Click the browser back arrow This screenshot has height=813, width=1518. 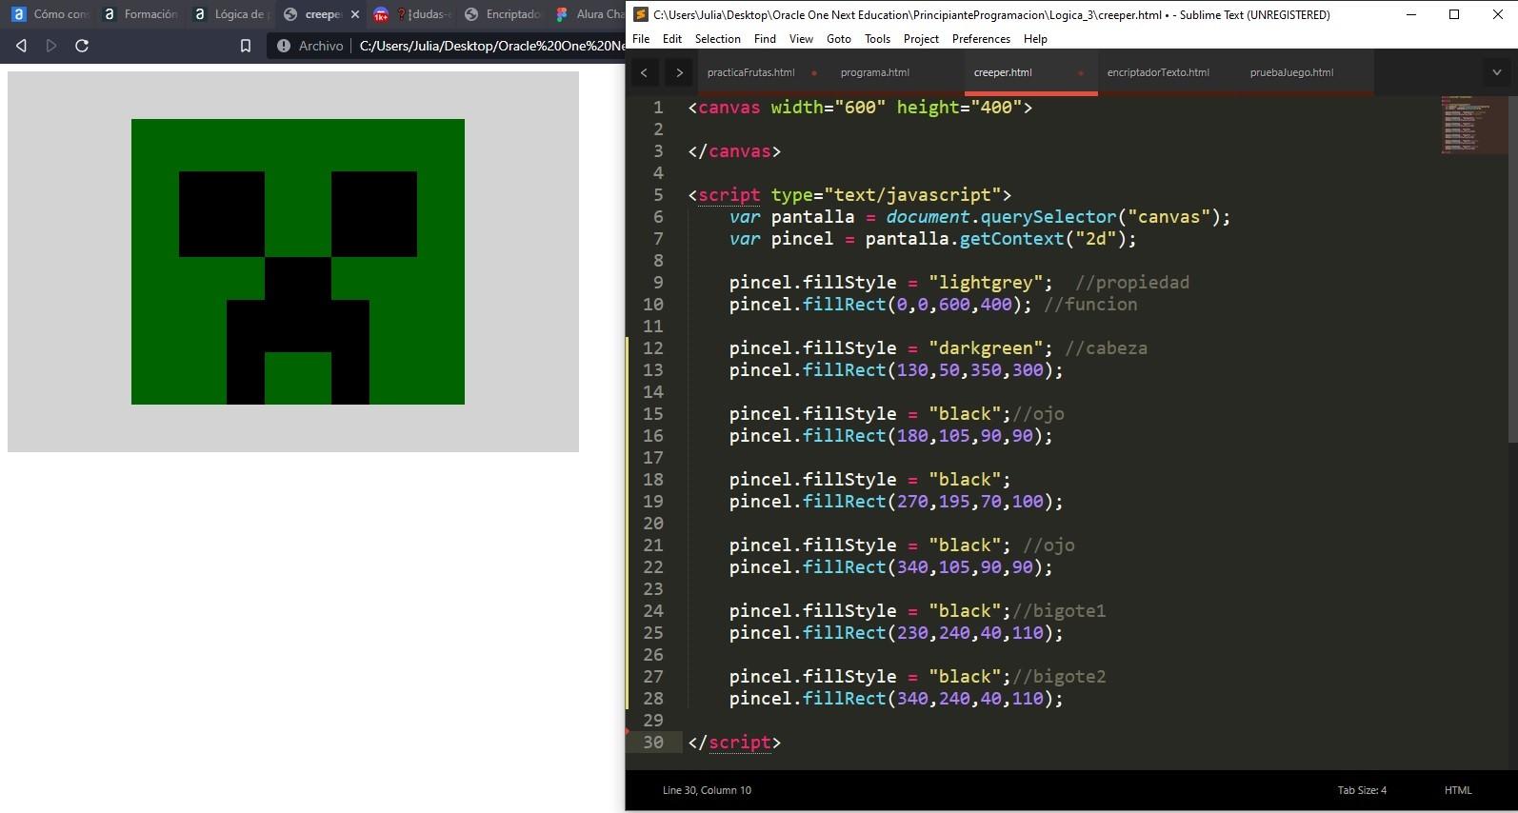[x=21, y=46]
